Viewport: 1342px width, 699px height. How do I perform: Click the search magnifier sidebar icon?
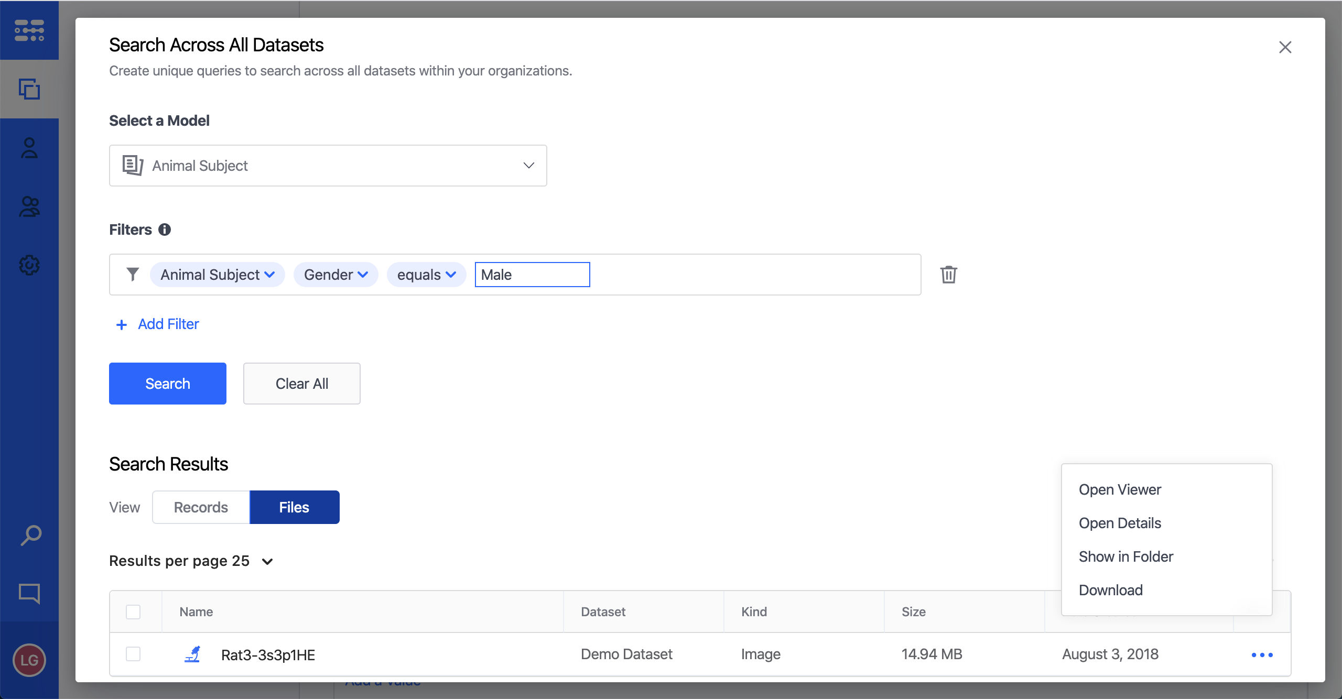tap(30, 536)
